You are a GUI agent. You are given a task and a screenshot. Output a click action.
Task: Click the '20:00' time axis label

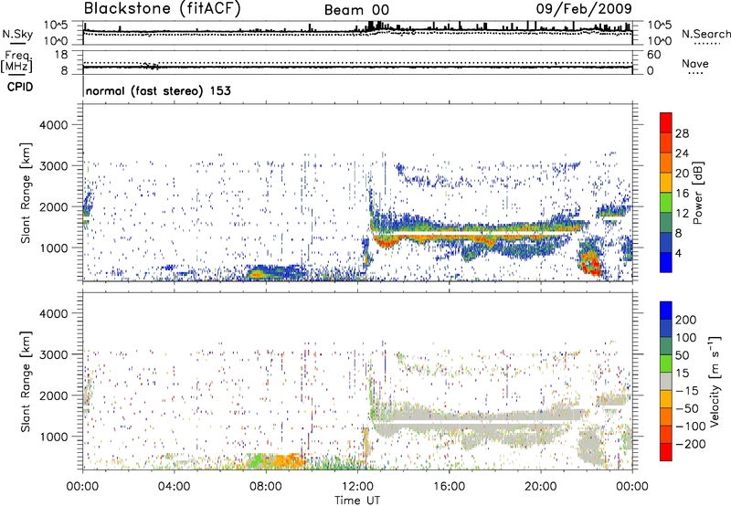point(541,487)
